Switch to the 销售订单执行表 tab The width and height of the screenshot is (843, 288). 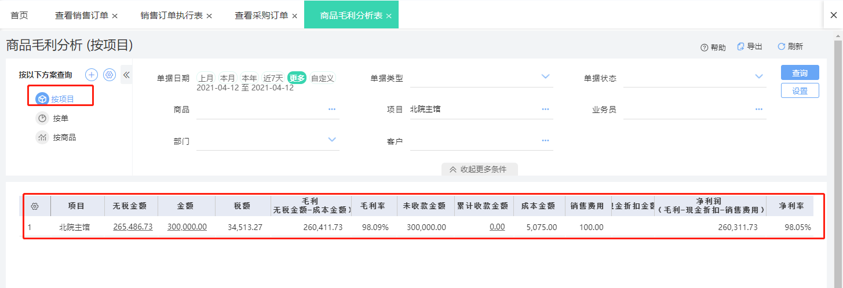(x=171, y=16)
